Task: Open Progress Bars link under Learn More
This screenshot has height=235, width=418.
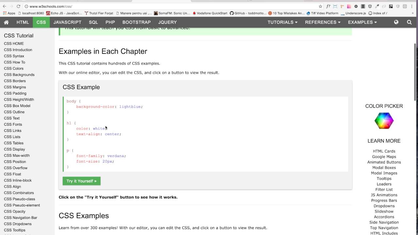Action: [x=384, y=200]
